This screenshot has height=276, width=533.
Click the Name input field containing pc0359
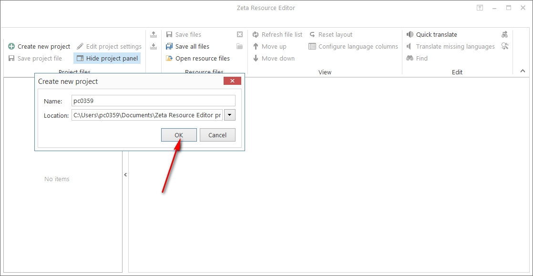pos(154,101)
